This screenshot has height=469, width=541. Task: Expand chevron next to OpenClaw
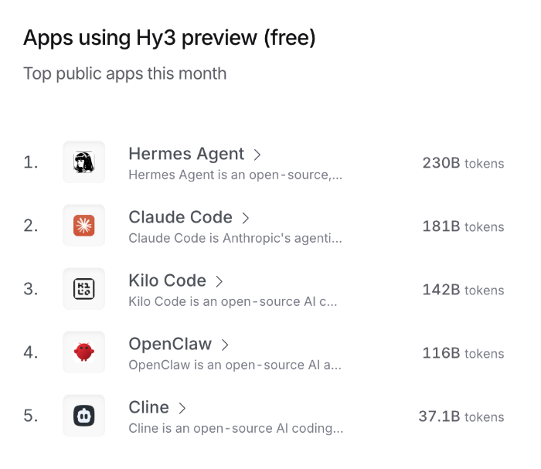pos(225,345)
